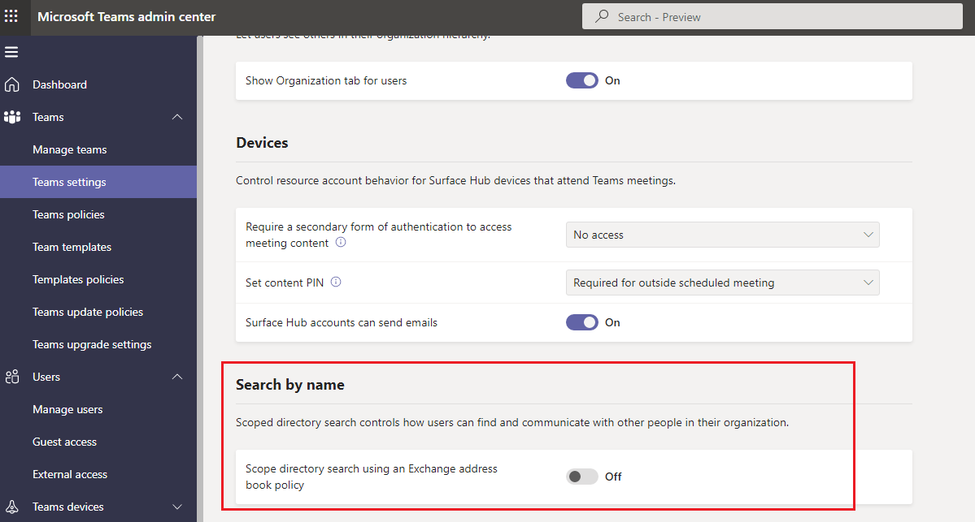Click the Users people icon in sidebar
Image resolution: width=975 pixels, height=522 pixels.
click(x=13, y=377)
